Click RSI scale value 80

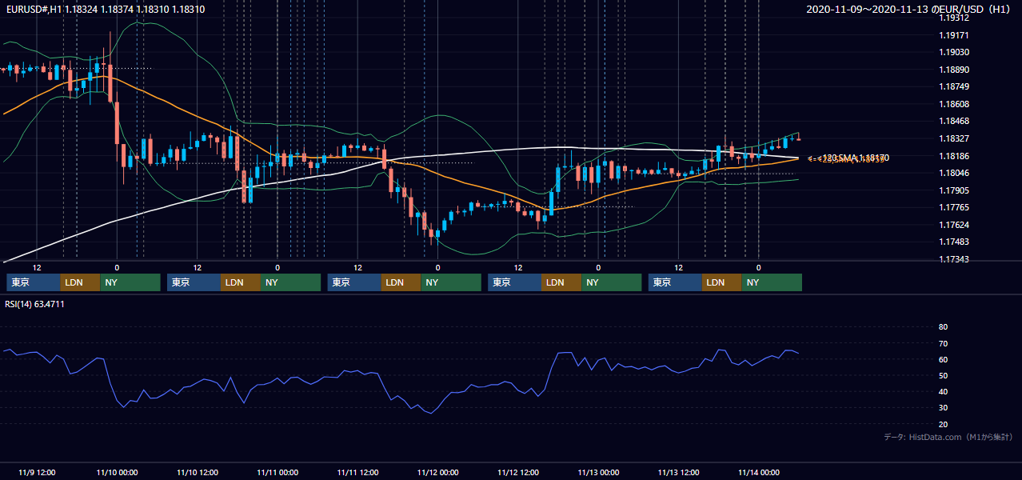pos(943,327)
